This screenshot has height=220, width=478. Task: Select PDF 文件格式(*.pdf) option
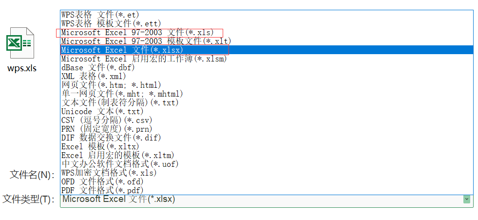(x=267, y=190)
